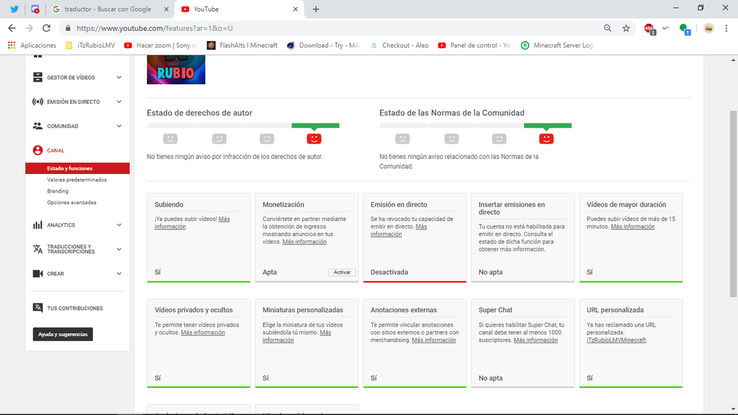This screenshot has height=415, width=738.
Task: Expand the Gestor de vídeos section chevron
Action: pos(119,77)
